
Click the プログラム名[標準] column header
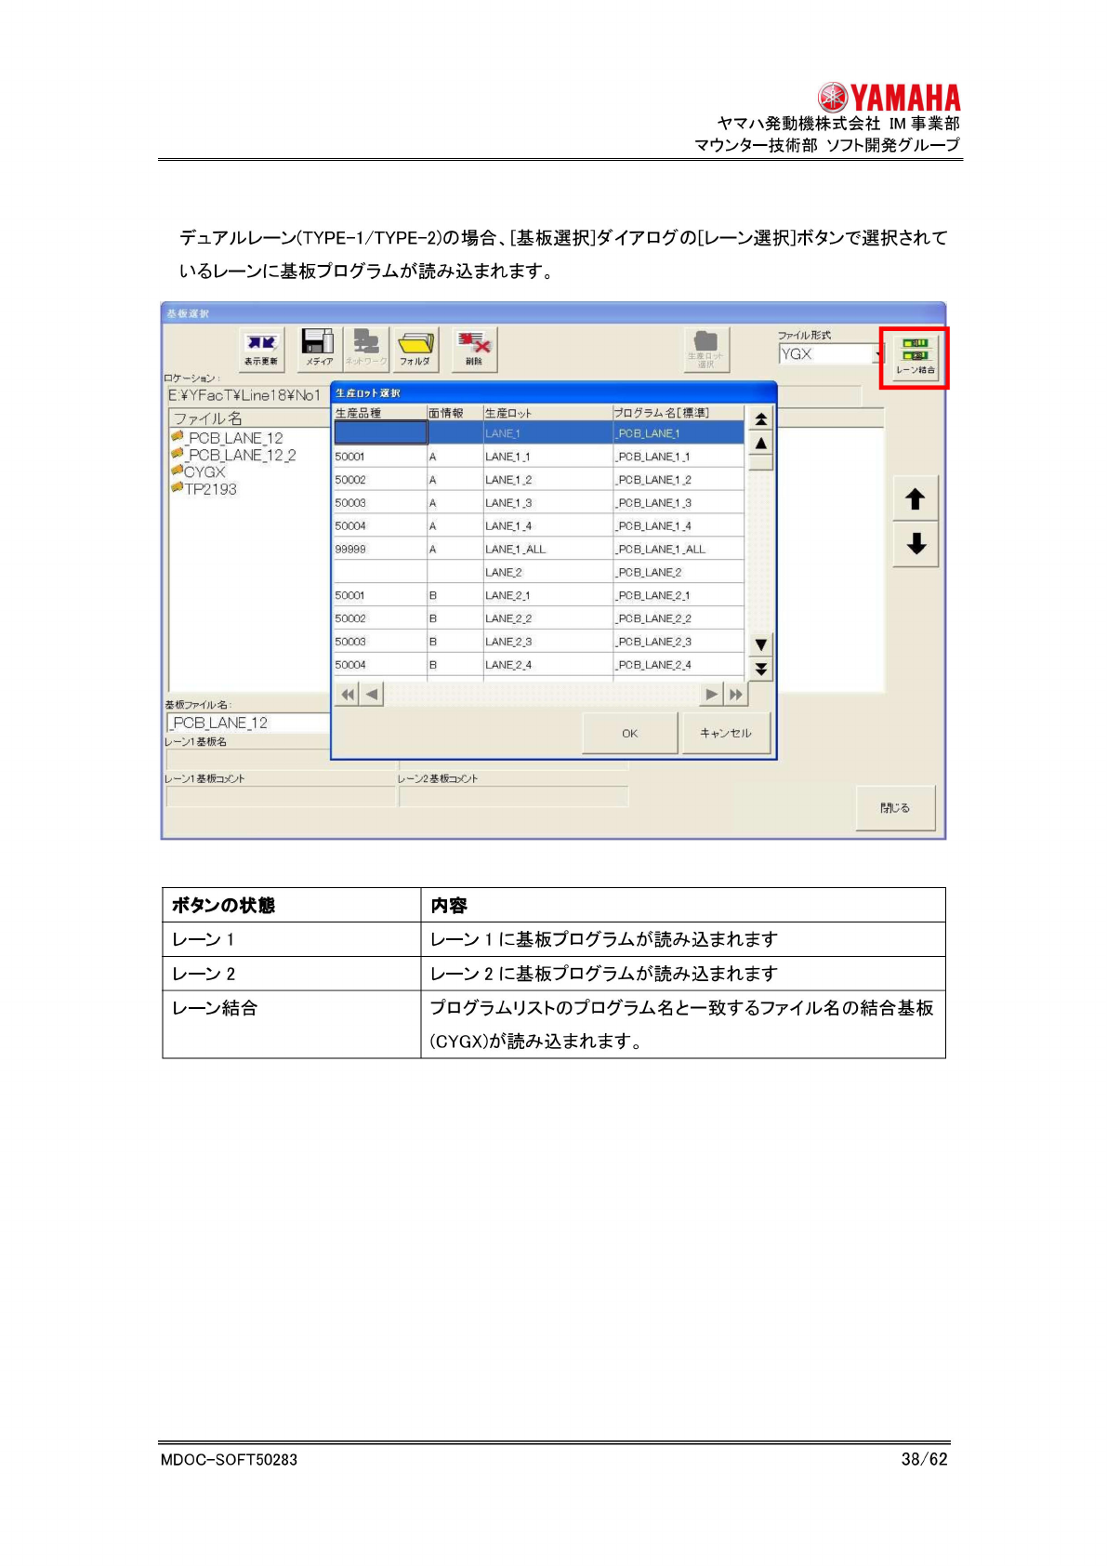(678, 413)
